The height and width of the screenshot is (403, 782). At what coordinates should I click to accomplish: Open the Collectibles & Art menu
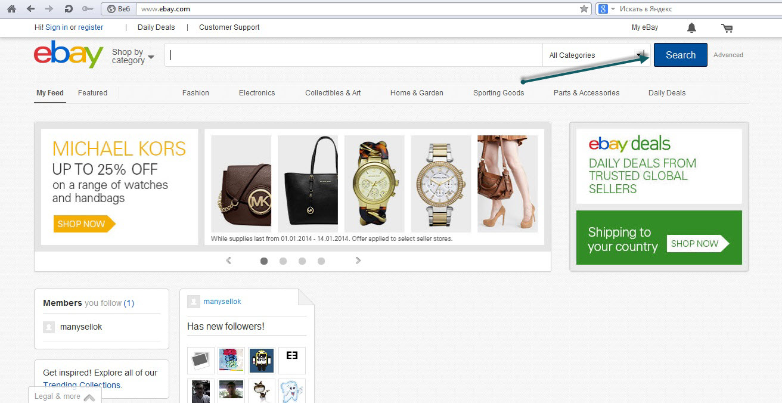(333, 93)
